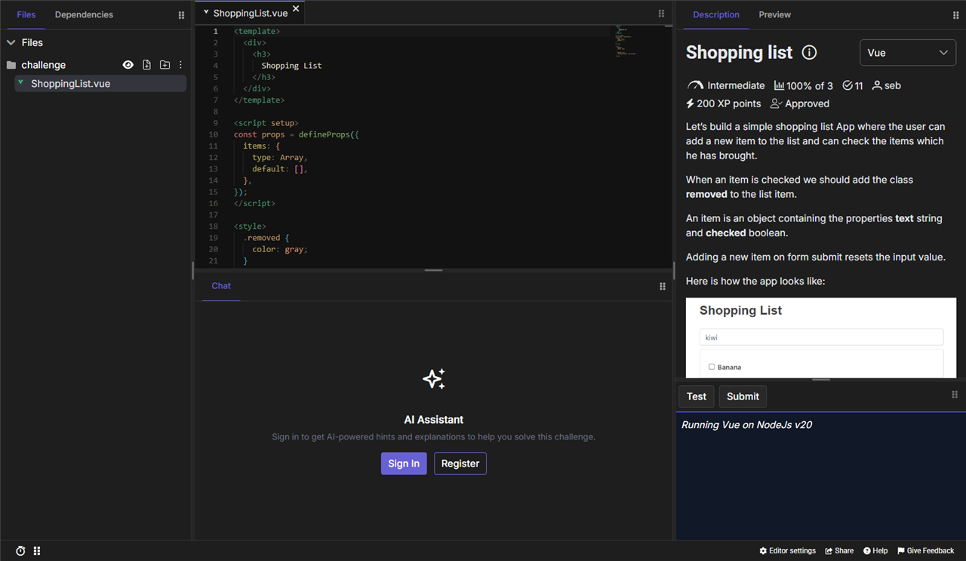Click the new folder icon beside challenge
This screenshot has width=966, height=561.
pos(165,65)
